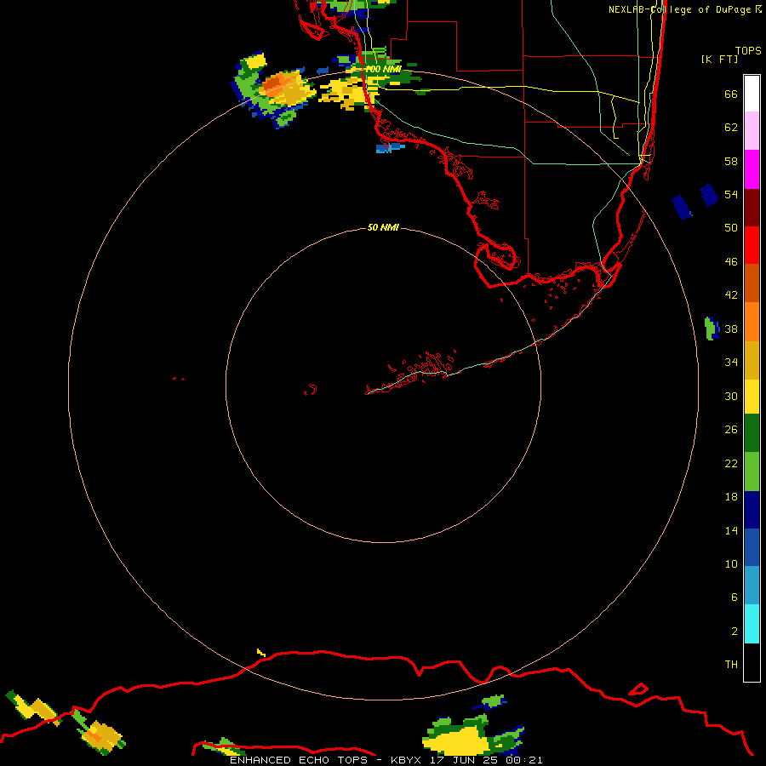Click the legend value '10'

point(731,563)
